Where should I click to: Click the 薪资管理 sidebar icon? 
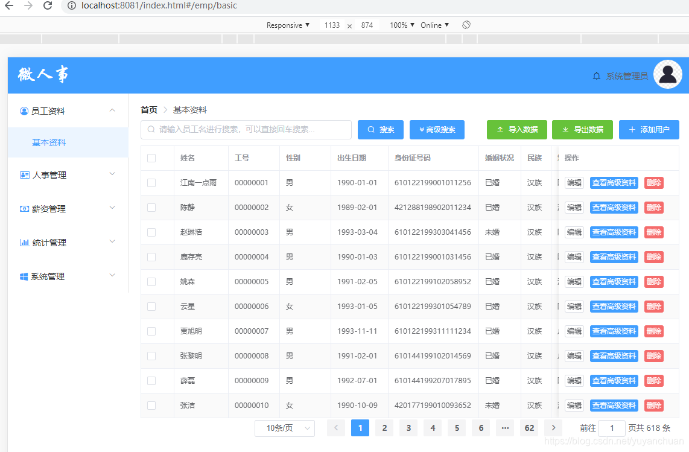point(23,209)
